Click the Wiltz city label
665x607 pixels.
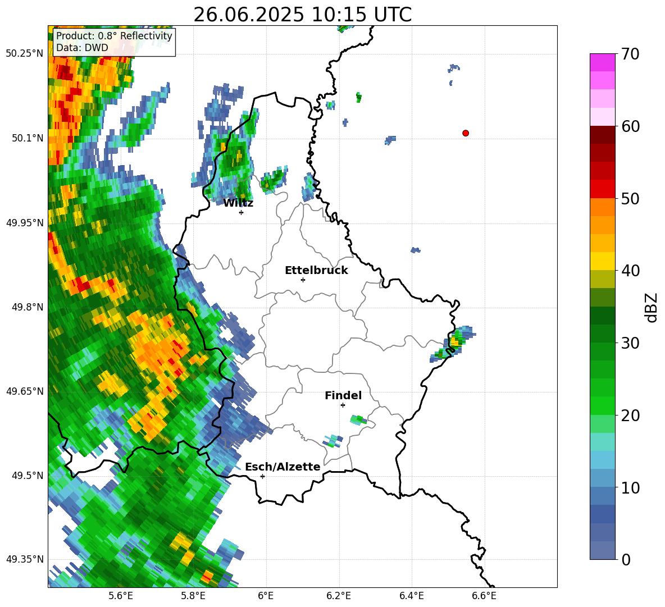(x=238, y=203)
